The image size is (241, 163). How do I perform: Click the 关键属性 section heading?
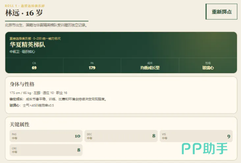click(x=20, y=124)
